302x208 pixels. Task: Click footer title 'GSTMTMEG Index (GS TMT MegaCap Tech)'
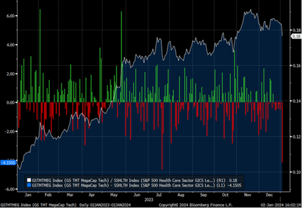pos(38,205)
